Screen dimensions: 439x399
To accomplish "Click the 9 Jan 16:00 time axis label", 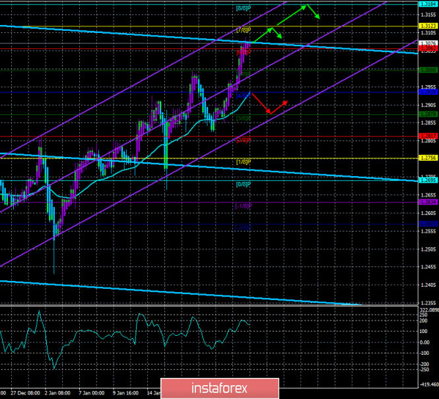I will point(125,392).
